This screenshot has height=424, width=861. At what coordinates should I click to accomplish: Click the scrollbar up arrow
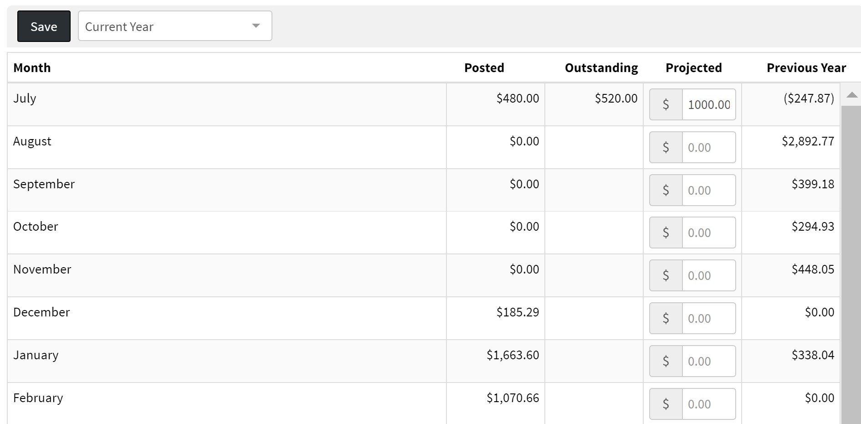[x=852, y=95]
